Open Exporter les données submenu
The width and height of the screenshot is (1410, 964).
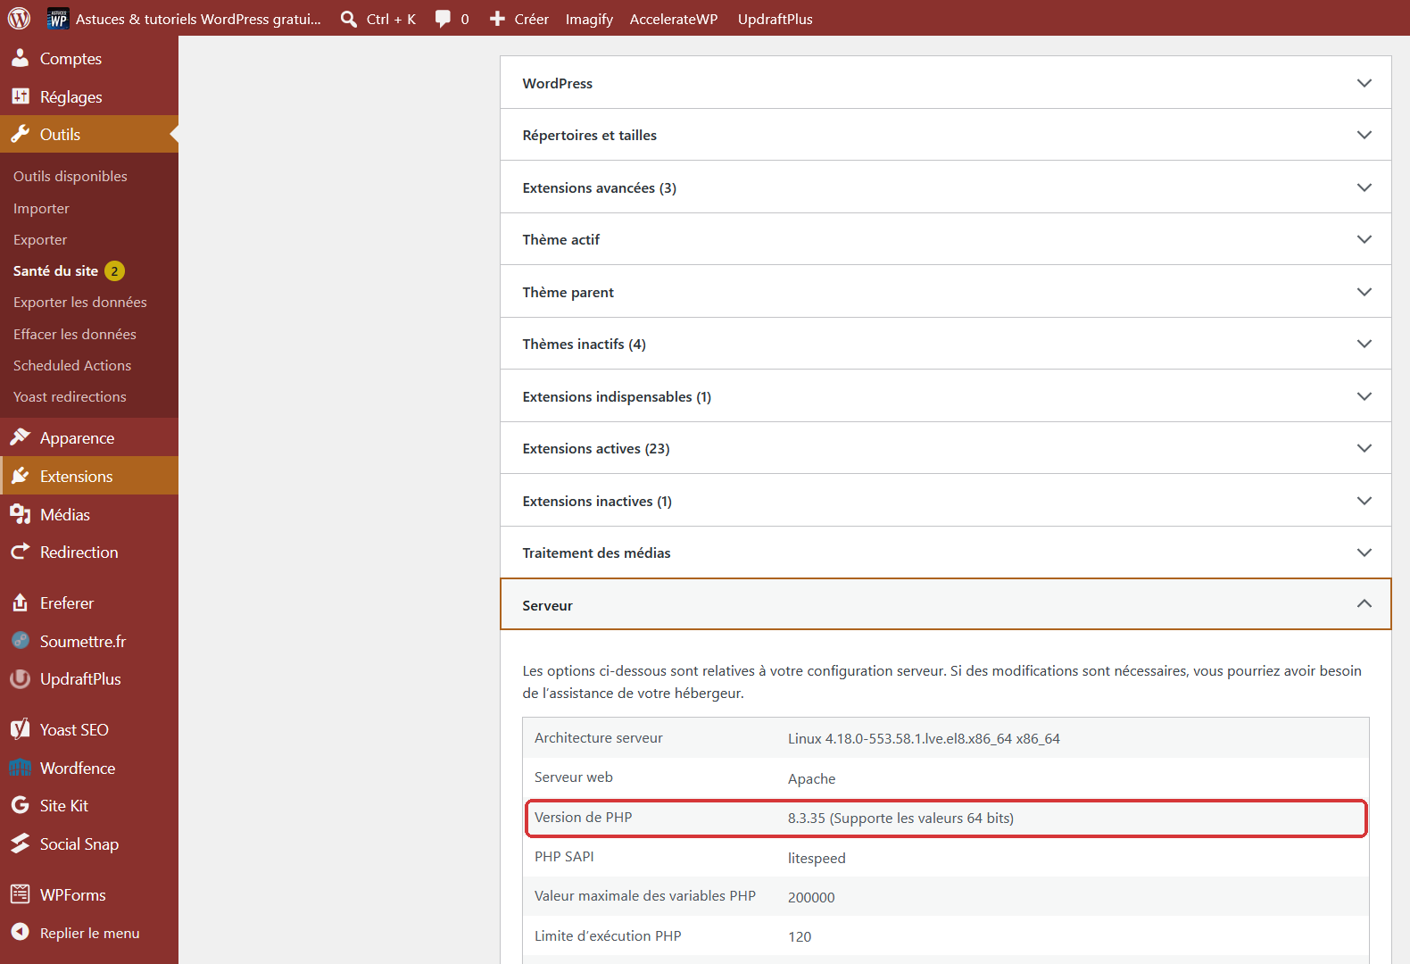[x=80, y=302]
